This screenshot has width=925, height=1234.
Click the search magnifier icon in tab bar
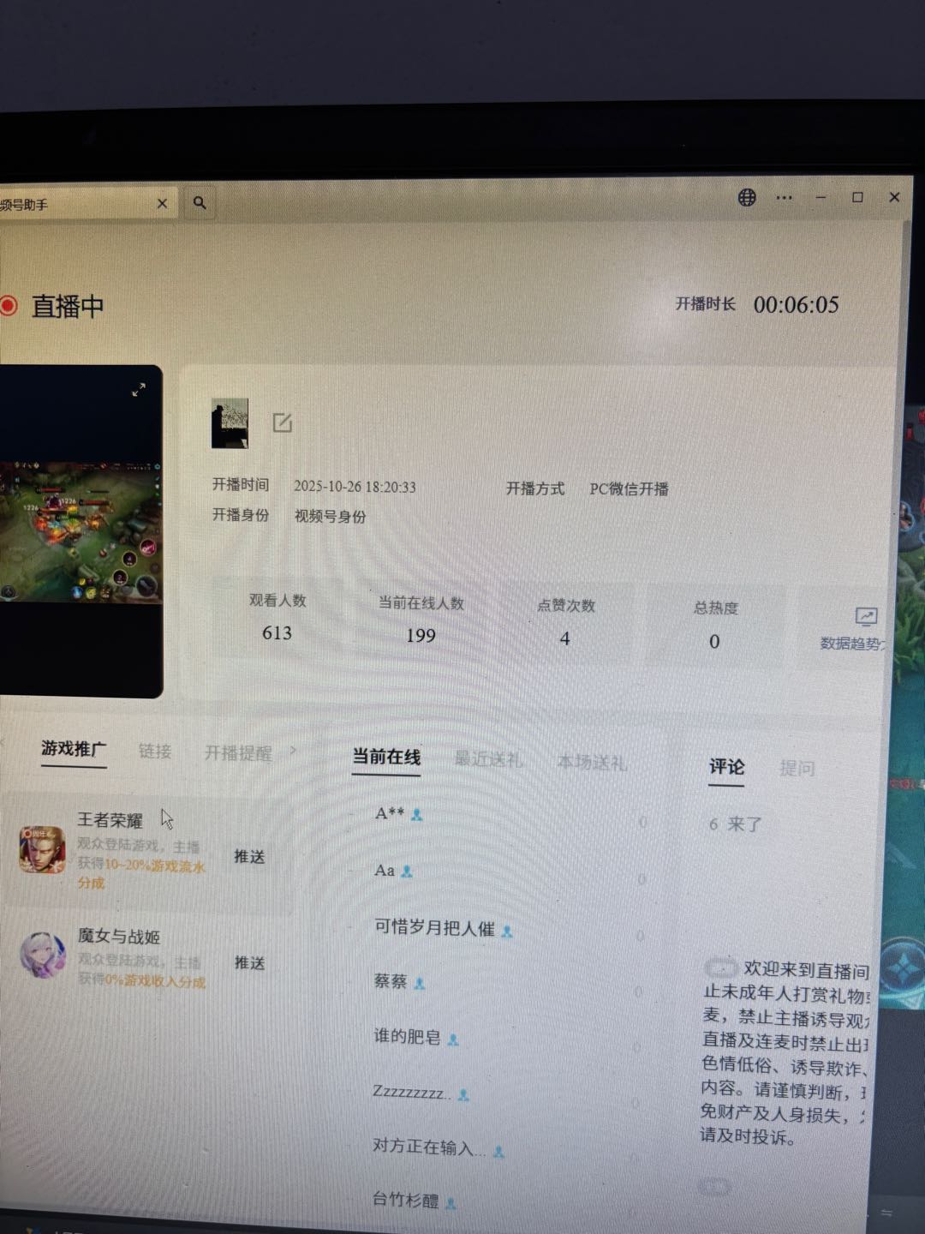(200, 203)
